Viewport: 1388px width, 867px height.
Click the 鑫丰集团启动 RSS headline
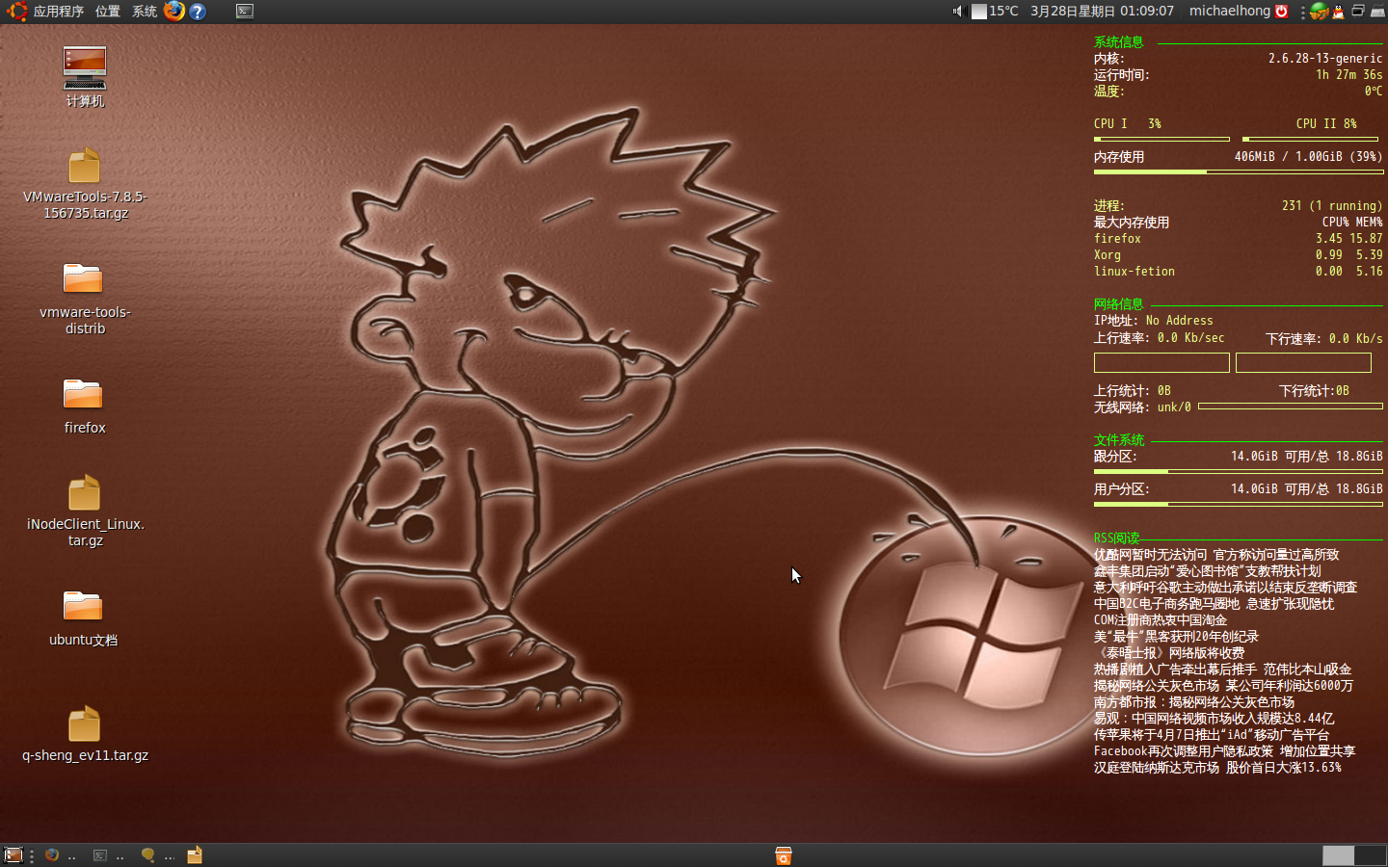(x=1207, y=571)
